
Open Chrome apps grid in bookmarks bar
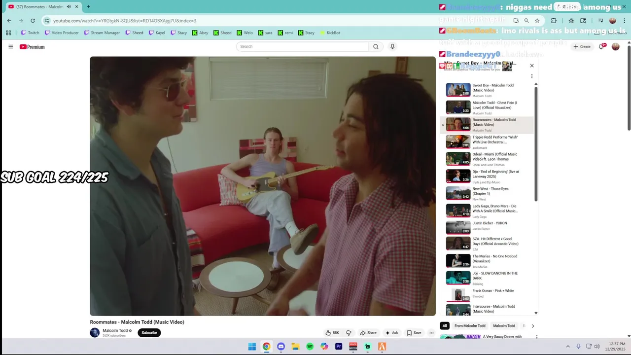(8, 33)
